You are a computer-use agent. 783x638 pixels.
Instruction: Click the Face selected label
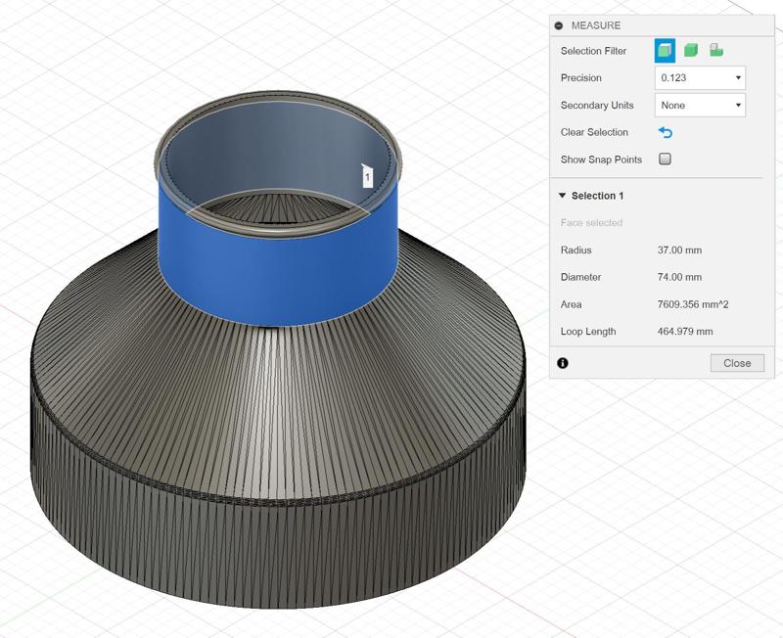[591, 223]
